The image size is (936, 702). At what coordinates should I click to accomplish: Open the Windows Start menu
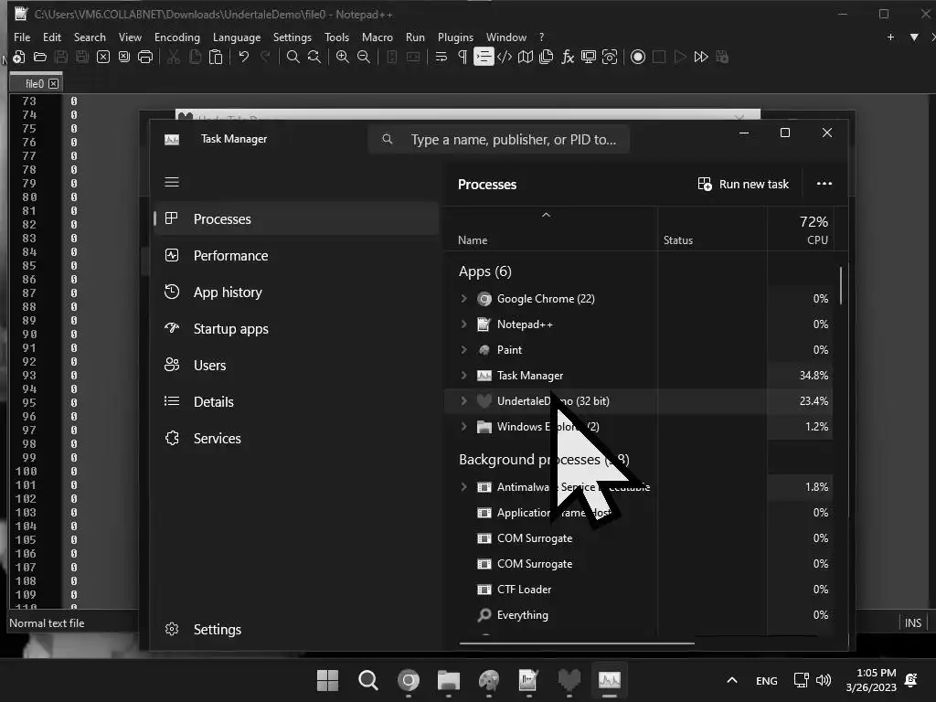[x=327, y=680]
